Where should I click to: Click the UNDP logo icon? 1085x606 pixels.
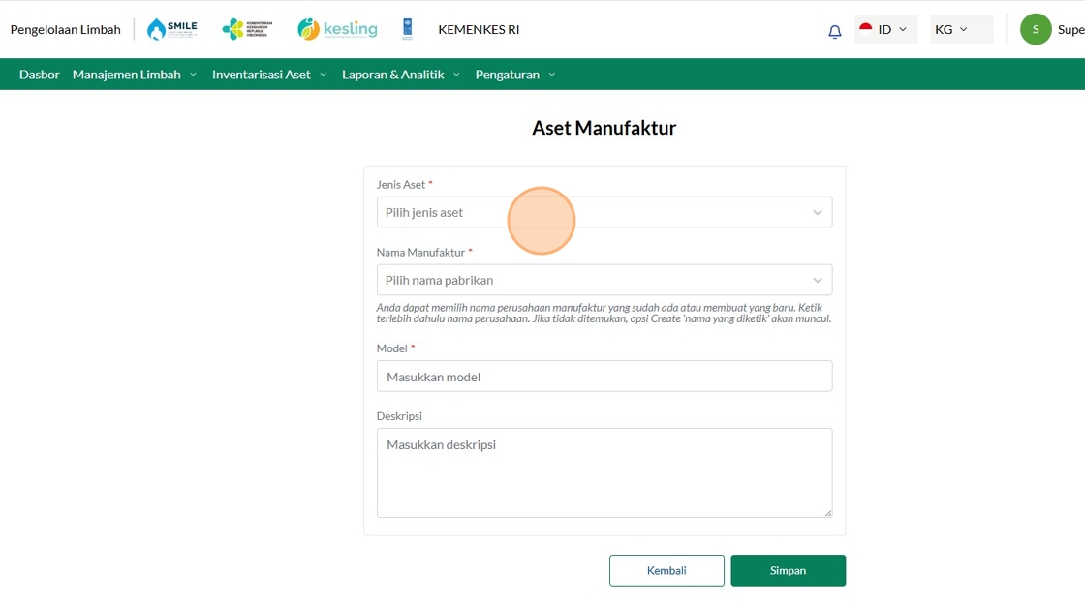408,29
